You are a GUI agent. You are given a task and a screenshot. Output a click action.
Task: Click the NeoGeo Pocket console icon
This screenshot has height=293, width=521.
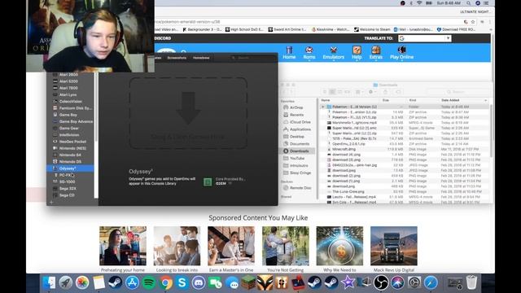pyautogui.click(x=55, y=142)
